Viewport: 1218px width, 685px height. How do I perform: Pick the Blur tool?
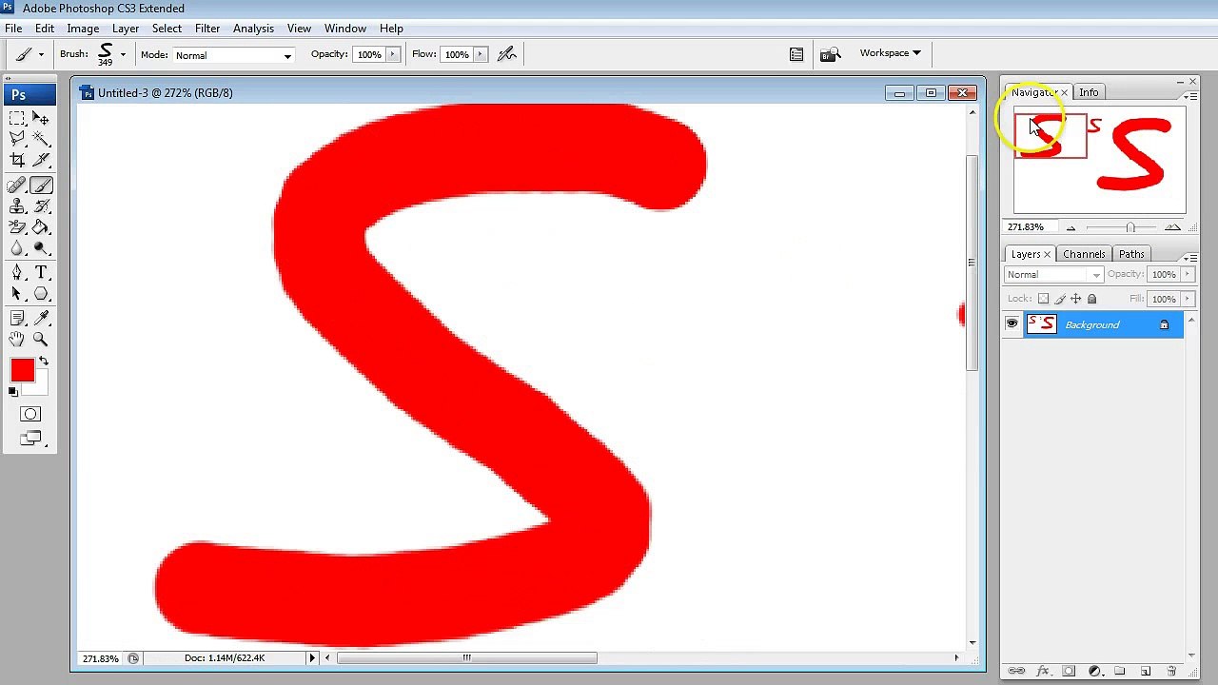(x=17, y=248)
